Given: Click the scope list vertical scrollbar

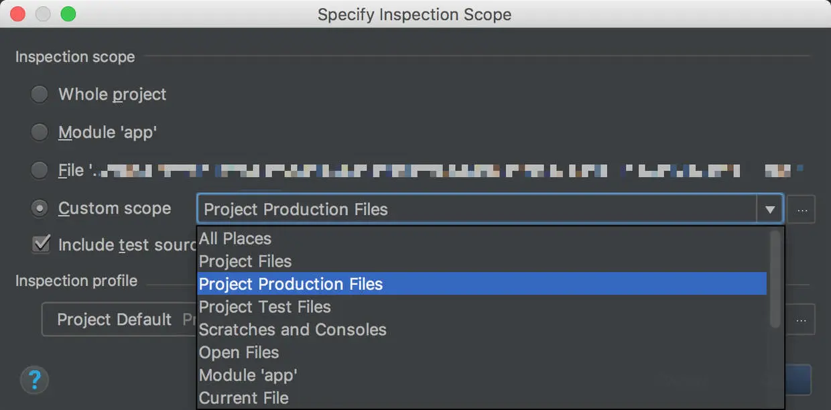Looking at the screenshot, I should click(x=775, y=279).
